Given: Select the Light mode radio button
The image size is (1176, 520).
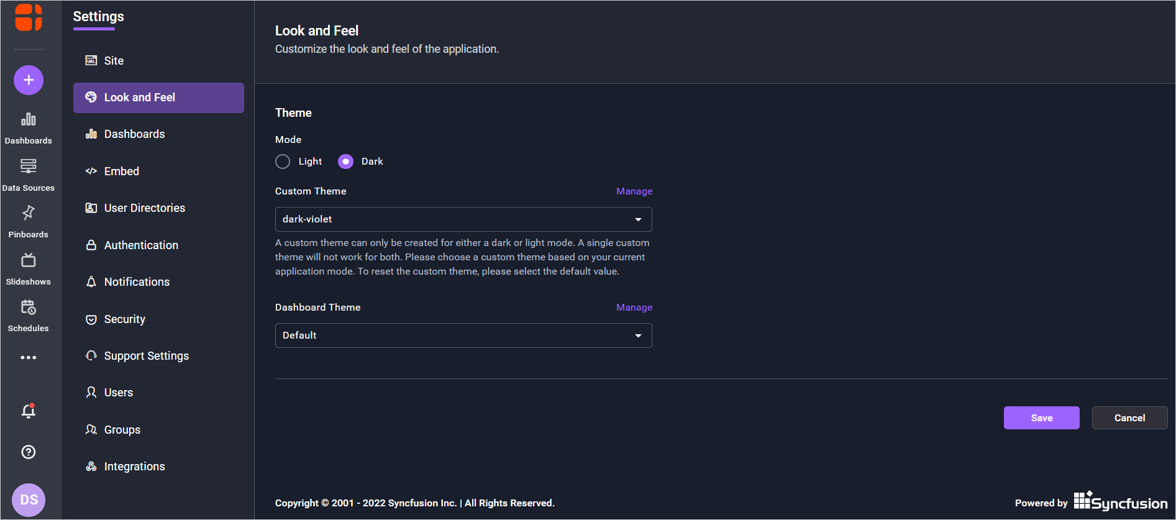Looking at the screenshot, I should click(x=283, y=162).
